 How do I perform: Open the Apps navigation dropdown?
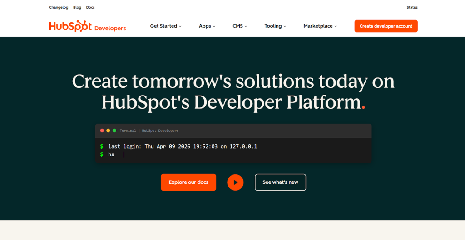click(207, 26)
